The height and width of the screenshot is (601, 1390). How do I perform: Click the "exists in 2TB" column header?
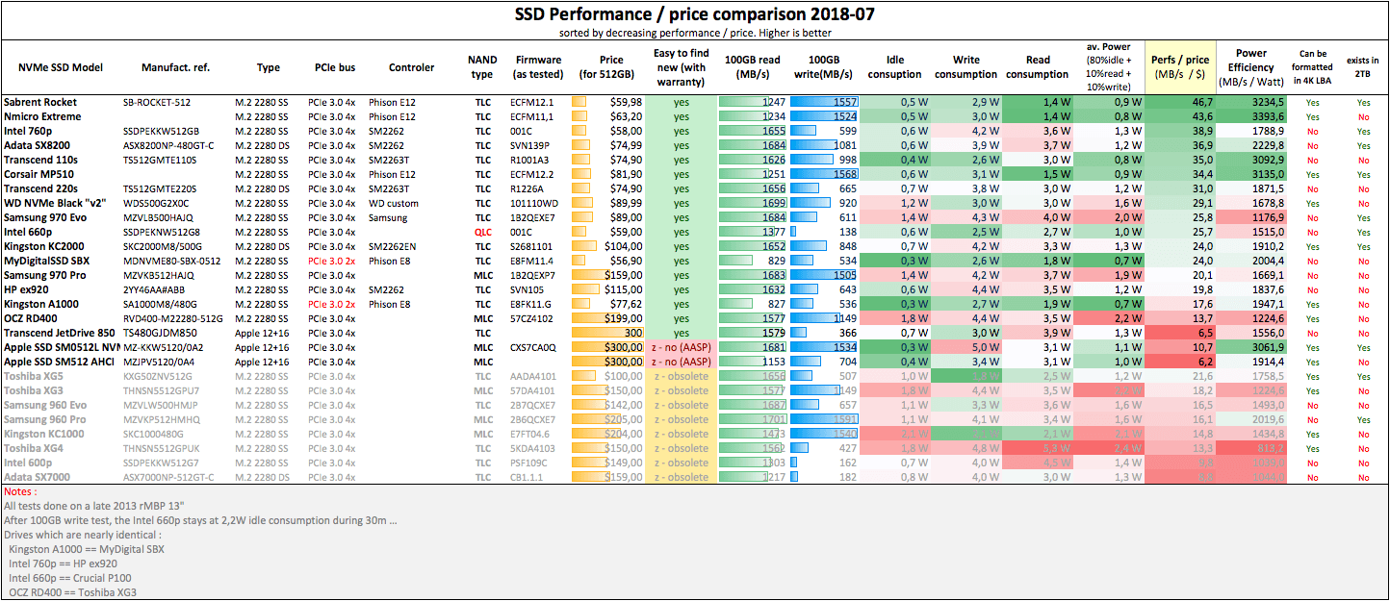pos(1363,67)
